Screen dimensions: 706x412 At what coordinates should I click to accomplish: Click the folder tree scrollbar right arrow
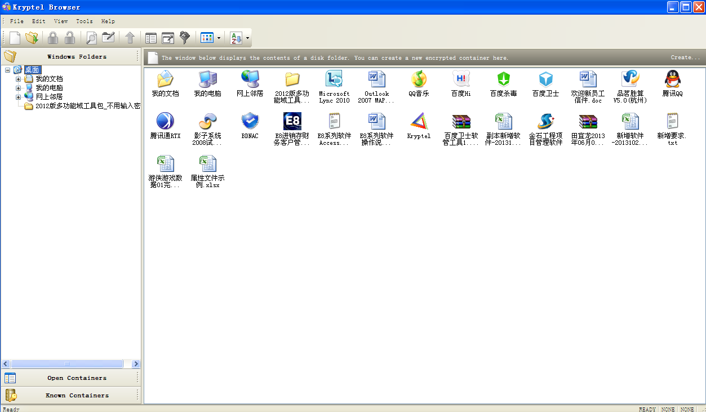coord(135,364)
